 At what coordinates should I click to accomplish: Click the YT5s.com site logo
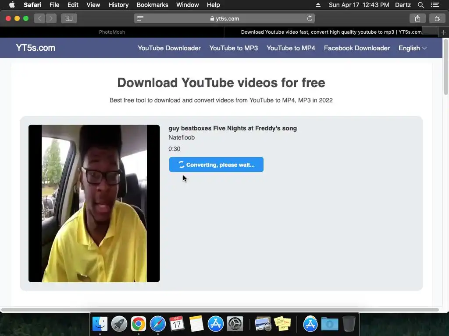[36, 48]
